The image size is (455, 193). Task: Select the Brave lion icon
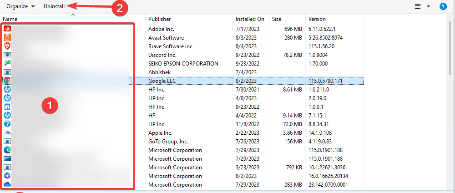[7, 46]
